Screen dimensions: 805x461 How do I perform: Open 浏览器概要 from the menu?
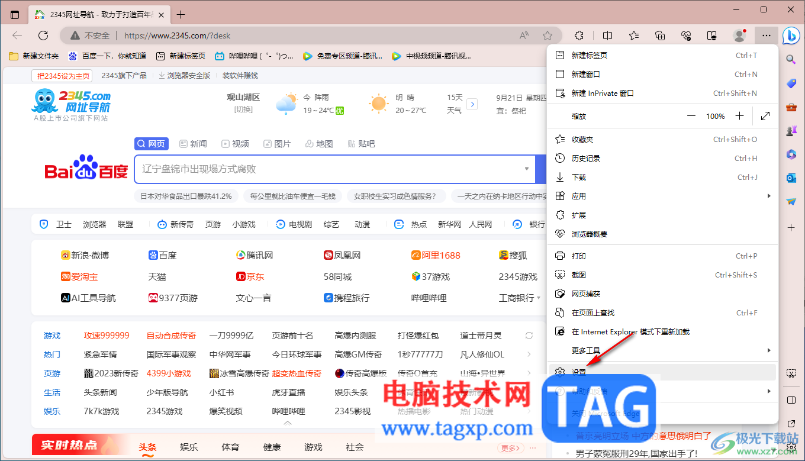tap(662, 234)
